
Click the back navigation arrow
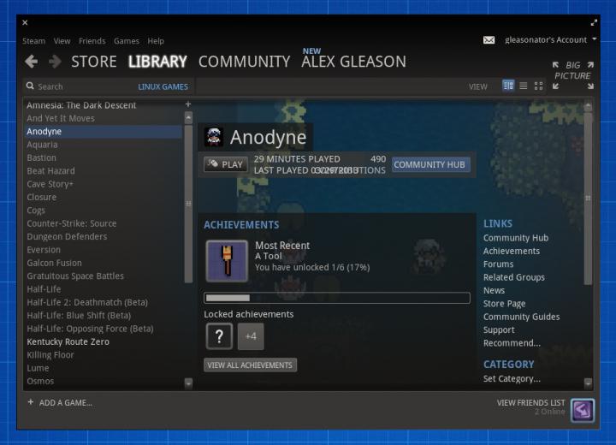pos(32,62)
